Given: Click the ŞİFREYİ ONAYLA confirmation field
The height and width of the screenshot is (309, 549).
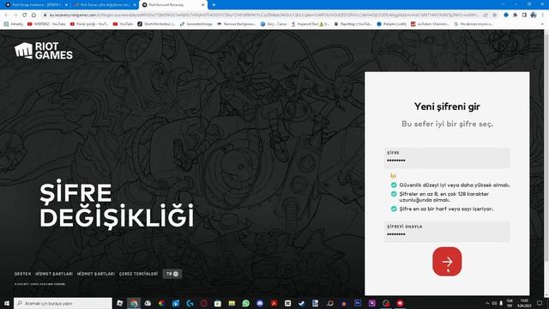Looking at the screenshot, I should tap(447, 232).
